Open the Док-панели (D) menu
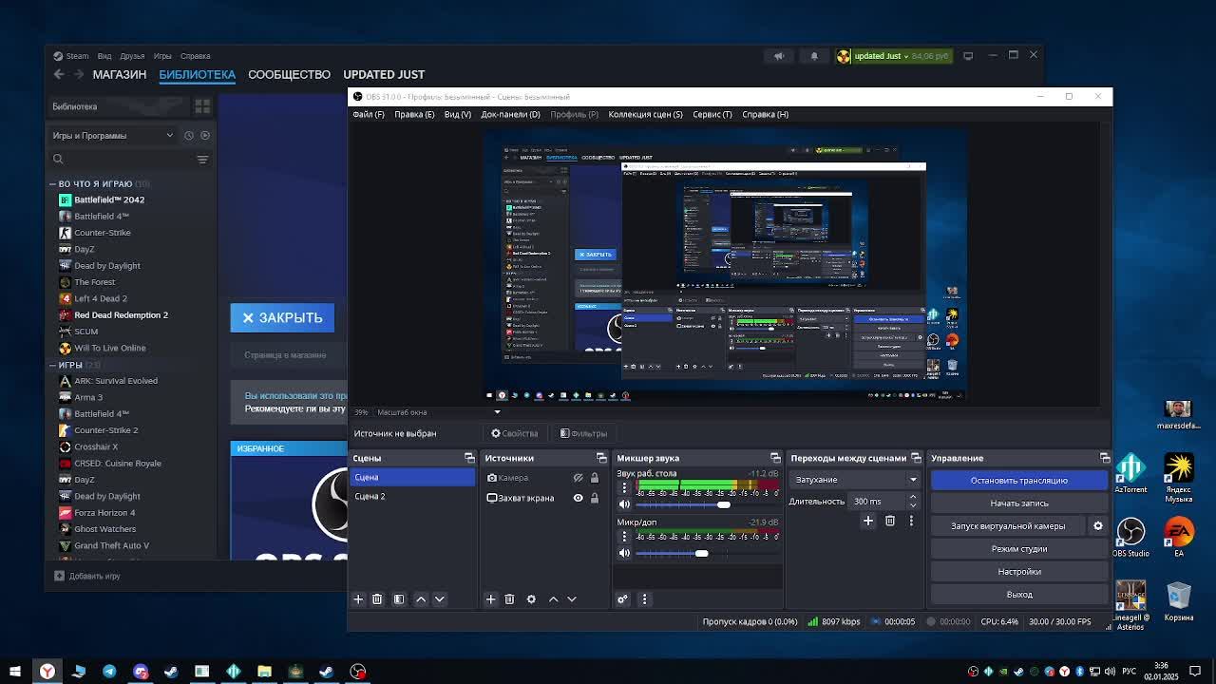Screen dimensions: 1216x684 coord(510,114)
